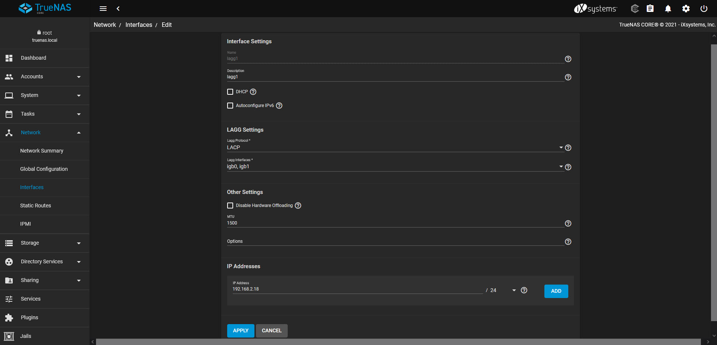717x345 pixels.
Task: Show help for the MTU field
Action: point(568,223)
